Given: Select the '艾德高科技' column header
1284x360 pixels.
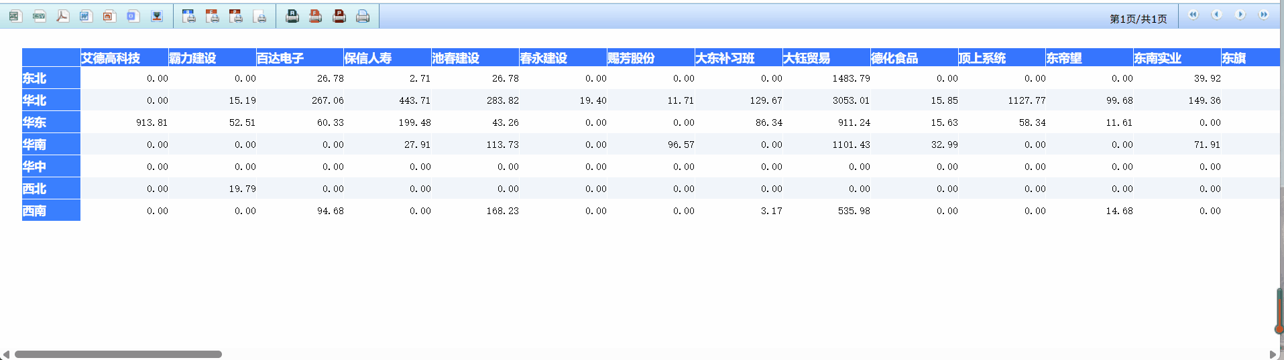Looking at the screenshot, I should (x=125, y=58).
